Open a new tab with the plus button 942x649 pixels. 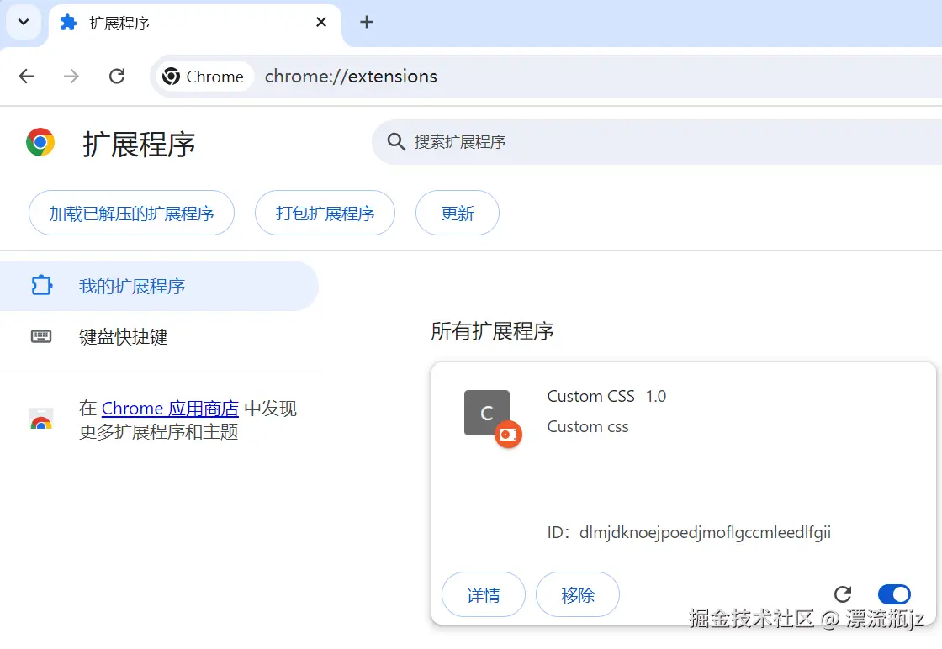367,22
